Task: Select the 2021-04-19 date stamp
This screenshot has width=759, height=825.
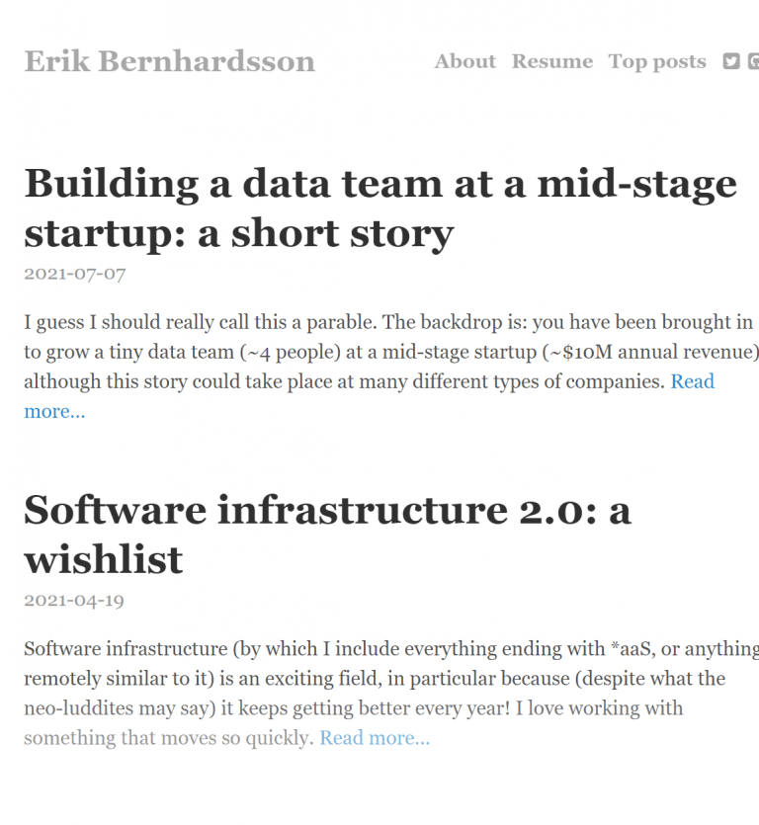Action: click(x=74, y=600)
